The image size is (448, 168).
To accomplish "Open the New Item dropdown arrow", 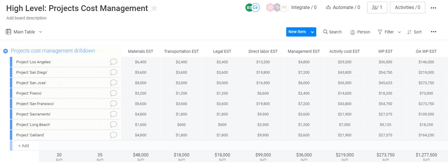I will click(x=312, y=32).
